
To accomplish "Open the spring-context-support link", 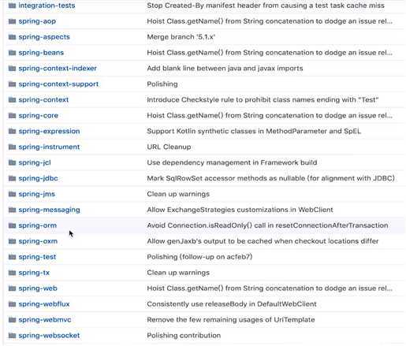I will coord(58,84).
